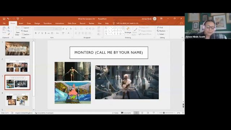The image size is (231, 130).
Task: Toggle Underline formatting
Action: (x=42, y=33)
